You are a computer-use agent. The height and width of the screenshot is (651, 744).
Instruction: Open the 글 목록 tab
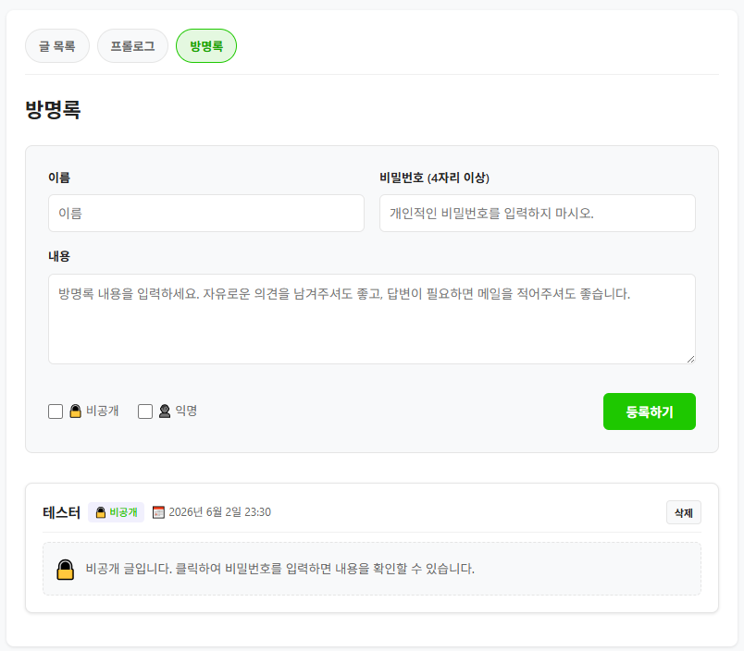(x=57, y=46)
